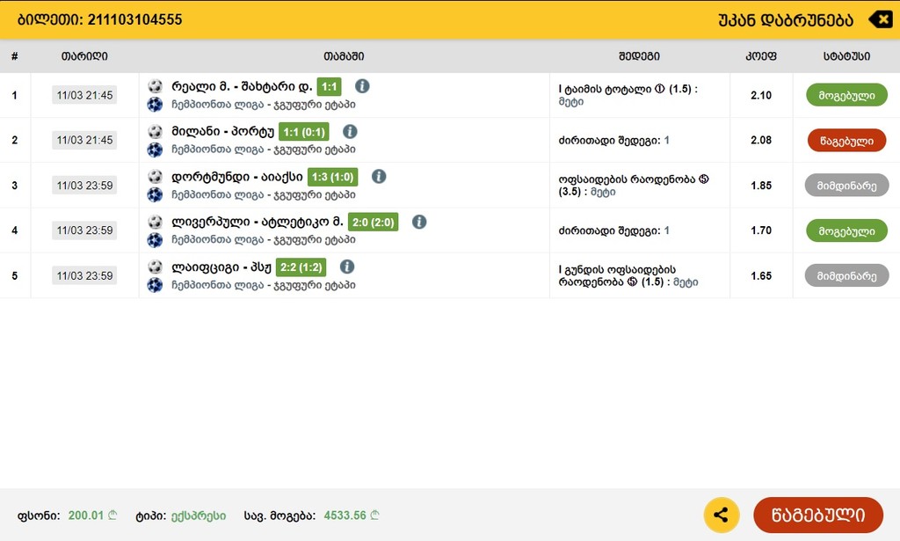This screenshot has height=541, width=900.
Task: Click Champions League logo under დორტმუნდი
Action: [x=155, y=194]
